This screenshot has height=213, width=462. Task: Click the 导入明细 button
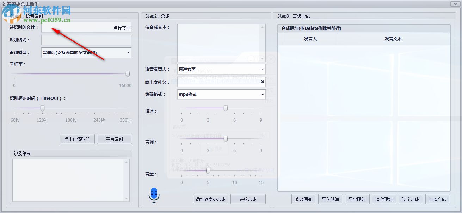coord(330,199)
